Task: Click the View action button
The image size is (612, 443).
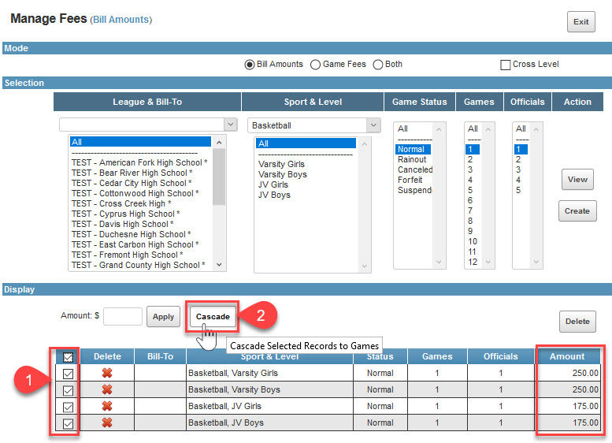Action: pyautogui.click(x=577, y=179)
